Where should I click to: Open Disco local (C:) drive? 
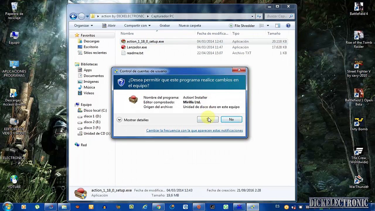point(95,110)
